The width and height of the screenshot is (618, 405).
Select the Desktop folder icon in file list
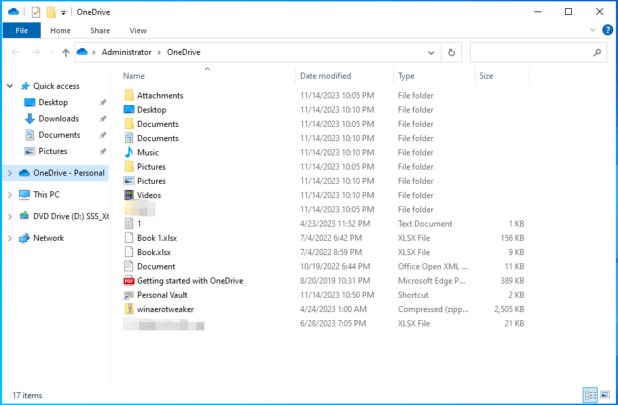click(129, 109)
